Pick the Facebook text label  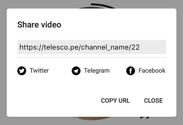(152, 71)
